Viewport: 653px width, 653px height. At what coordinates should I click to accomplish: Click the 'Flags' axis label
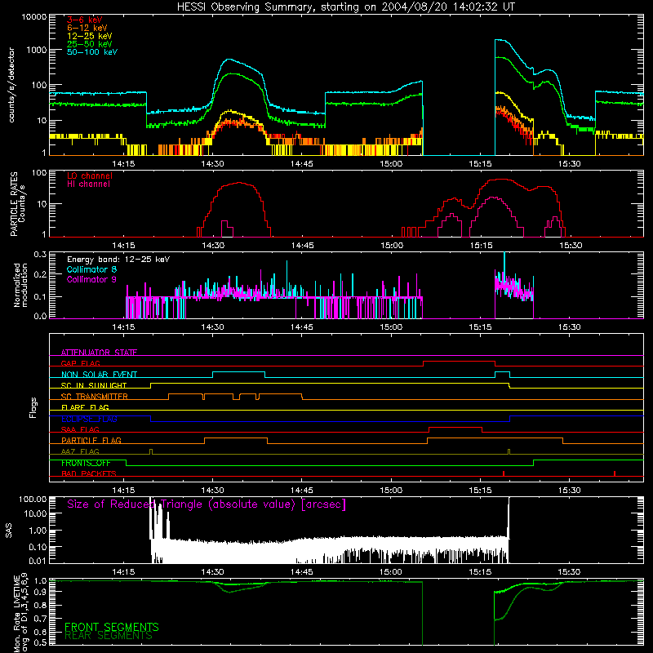33,407
